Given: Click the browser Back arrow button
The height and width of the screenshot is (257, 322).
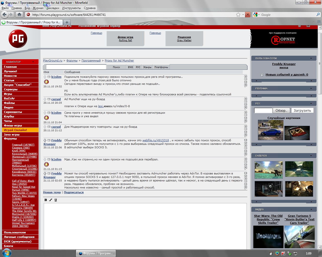Looking at the screenshot, I should tap(5, 15).
